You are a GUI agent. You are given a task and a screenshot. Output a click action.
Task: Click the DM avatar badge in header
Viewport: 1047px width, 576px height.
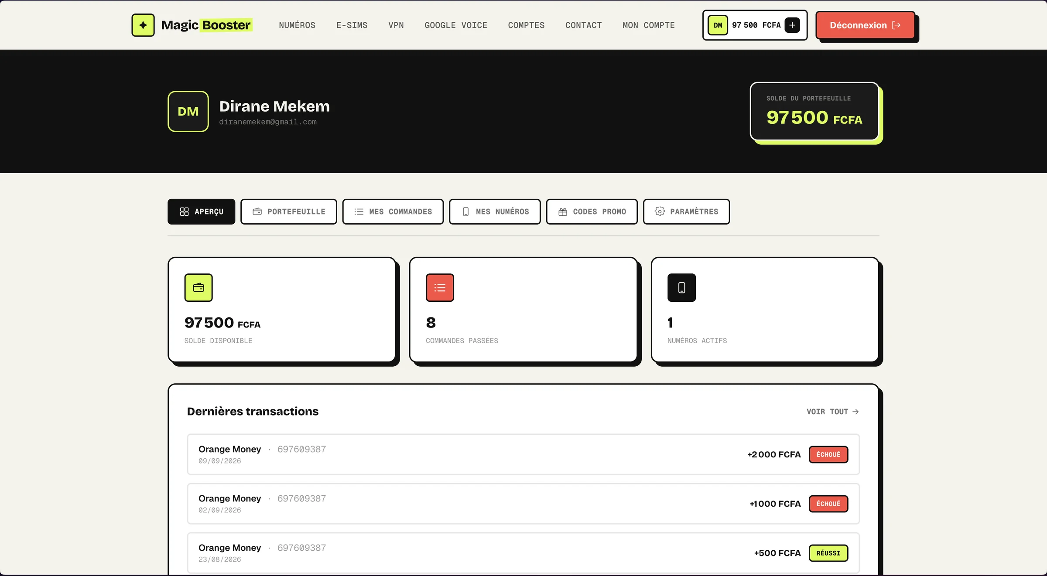click(x=718, y=25)
